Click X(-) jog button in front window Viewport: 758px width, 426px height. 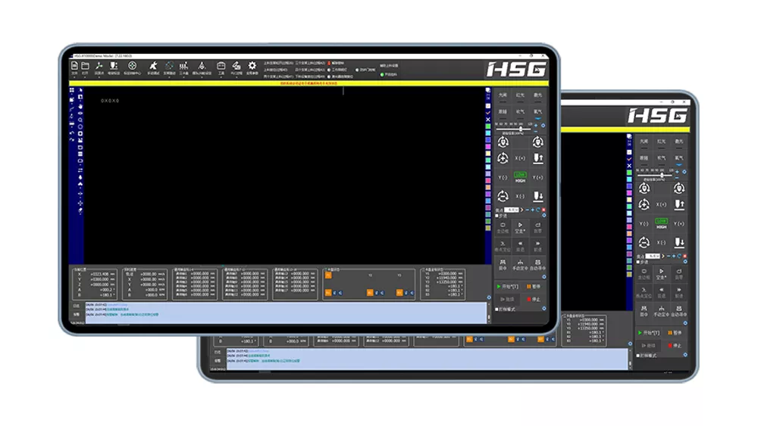(520, 197)
